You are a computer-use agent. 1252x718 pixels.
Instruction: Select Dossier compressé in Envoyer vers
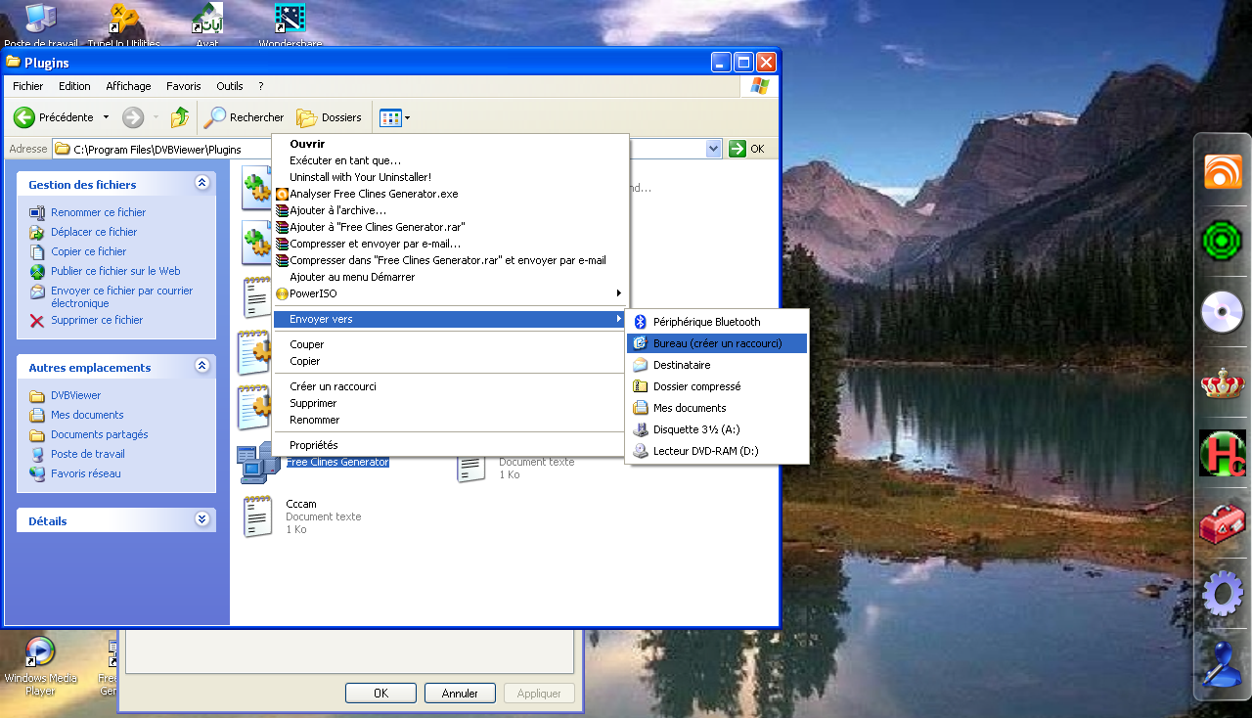(x=696, y=386)
